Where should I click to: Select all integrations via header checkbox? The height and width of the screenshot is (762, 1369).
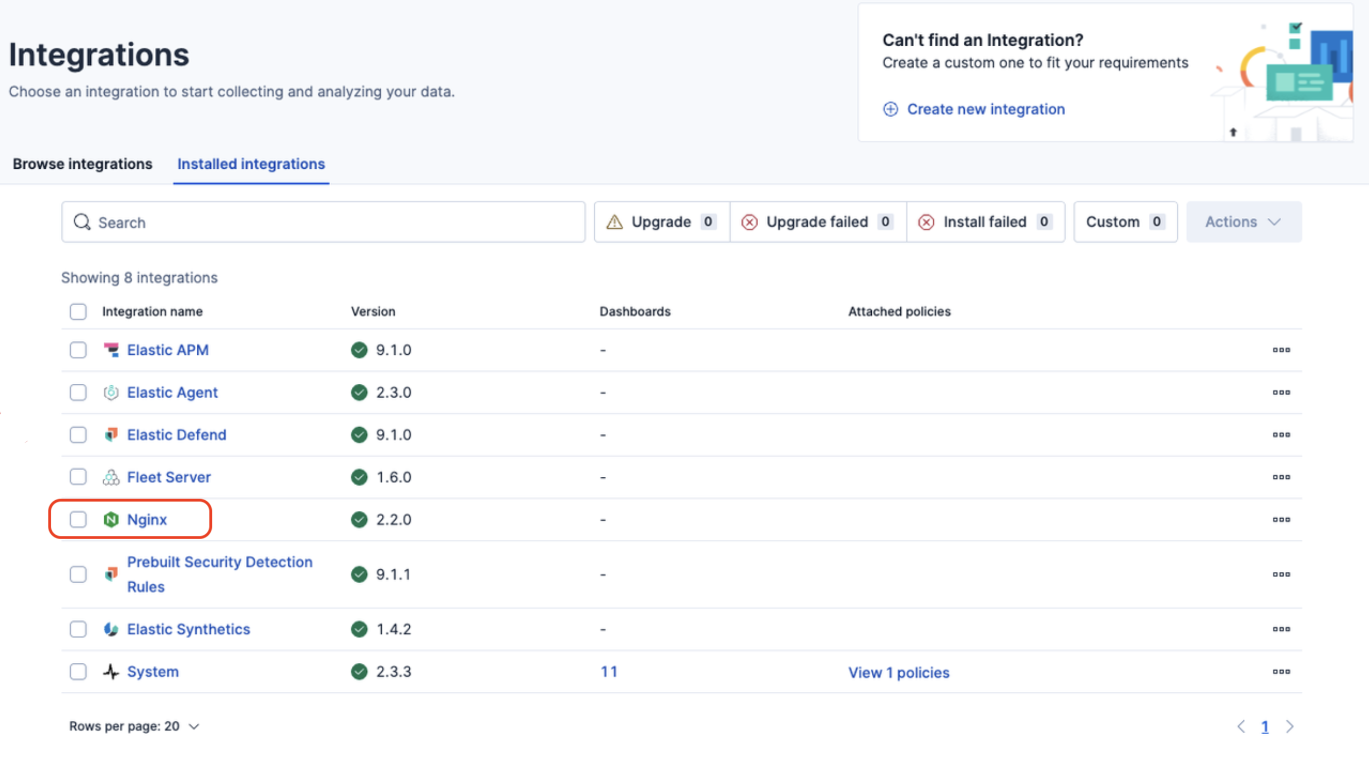coord(78,311)
